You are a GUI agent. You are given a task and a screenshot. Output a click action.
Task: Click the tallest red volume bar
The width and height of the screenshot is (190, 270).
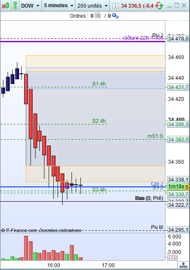click(x=26, y=248)
